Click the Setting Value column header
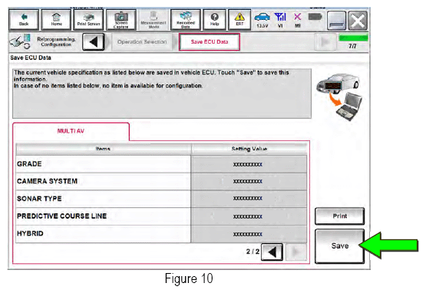 pyautogui.click(x=249, y=149)
